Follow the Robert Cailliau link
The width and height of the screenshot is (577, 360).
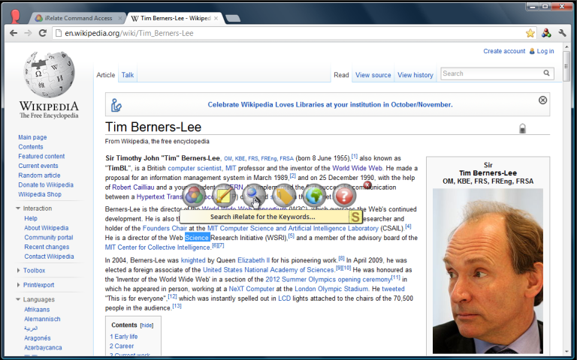click(133, 187)
